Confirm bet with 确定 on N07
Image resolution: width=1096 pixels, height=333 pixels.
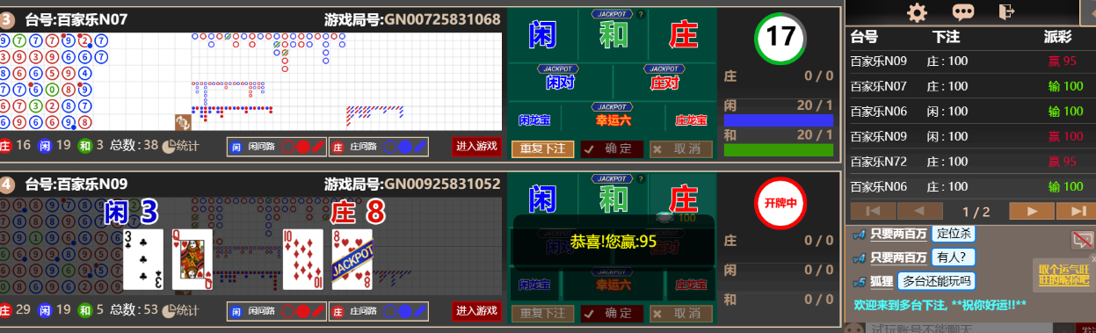[612, 149]
